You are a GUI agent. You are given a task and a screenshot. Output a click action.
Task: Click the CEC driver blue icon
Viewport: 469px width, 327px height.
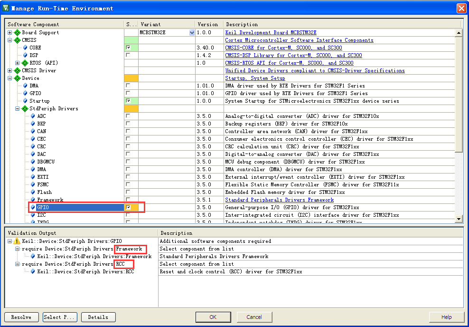pos(33,139)
